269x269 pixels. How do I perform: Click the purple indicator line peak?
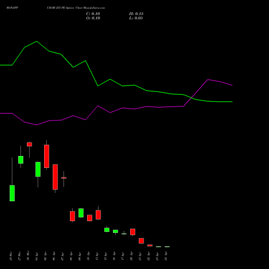tap(208, 80)
